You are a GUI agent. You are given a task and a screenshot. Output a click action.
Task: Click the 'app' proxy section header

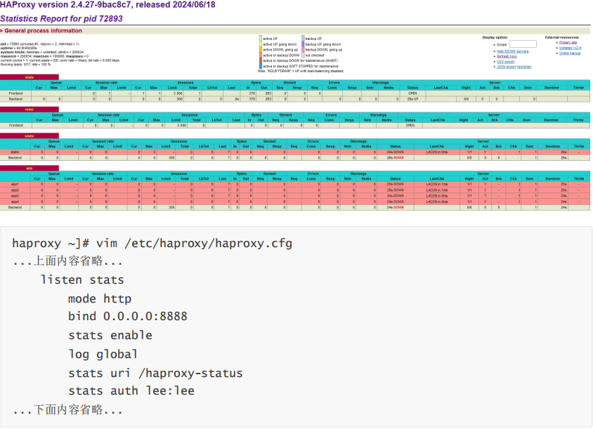click(30, 169)
